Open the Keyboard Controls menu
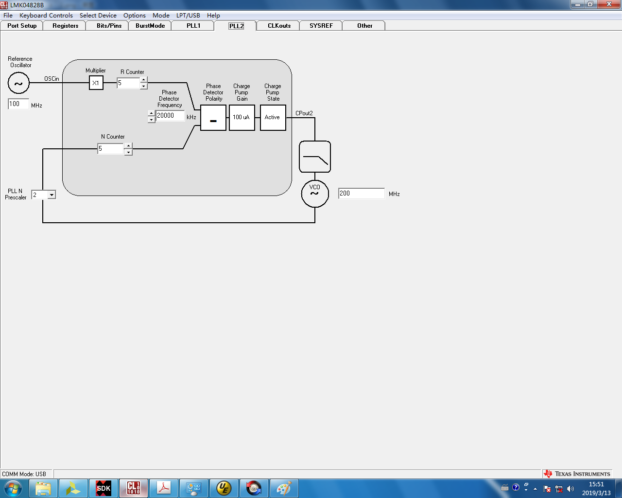Screen dimensions: 622x498 (x=46, y=16)
